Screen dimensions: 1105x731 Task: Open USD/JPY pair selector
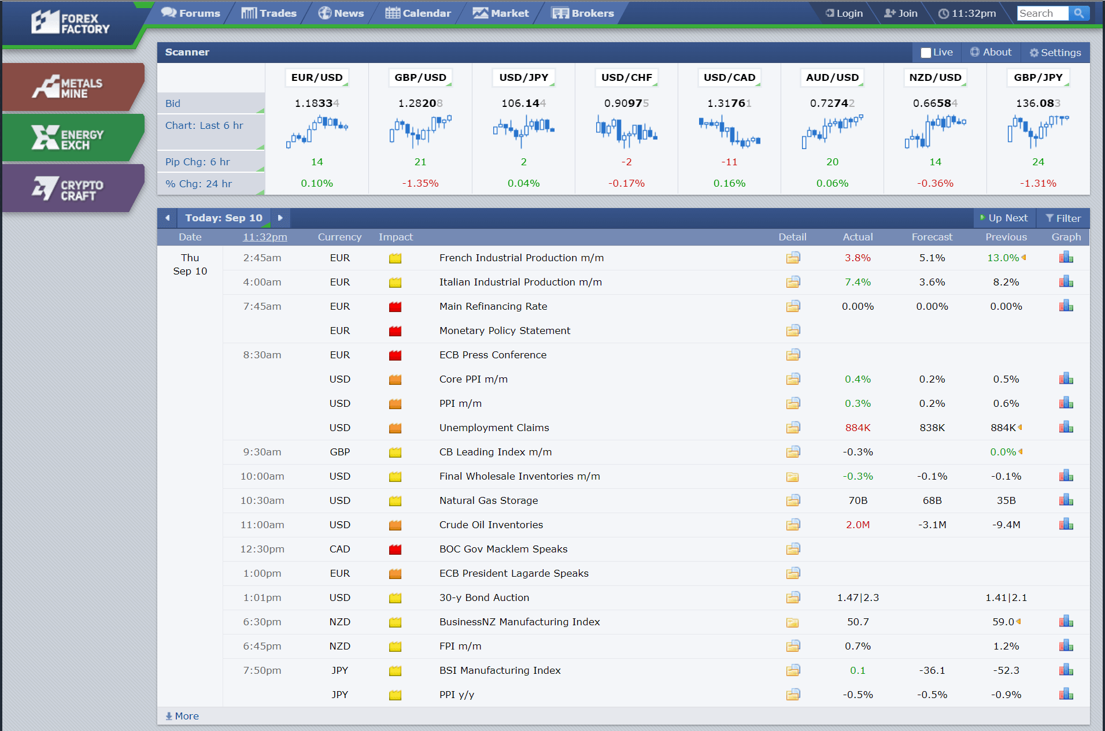point(523,77)
